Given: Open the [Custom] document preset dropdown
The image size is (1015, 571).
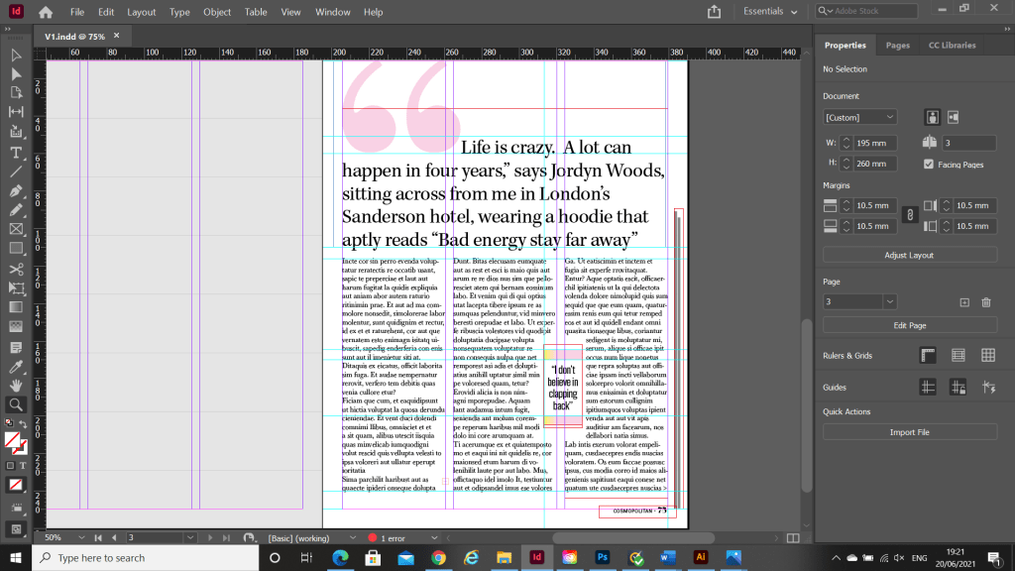Looking at the screenshot, I should pos(860,117).
